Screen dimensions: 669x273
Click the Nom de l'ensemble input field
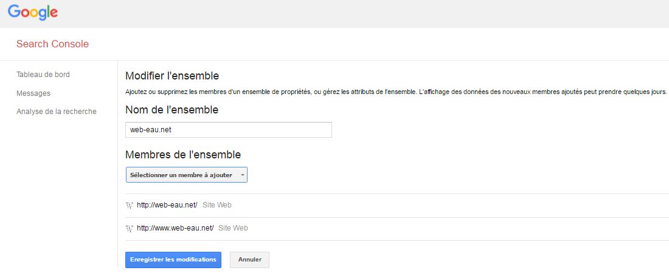coord(229,130)
